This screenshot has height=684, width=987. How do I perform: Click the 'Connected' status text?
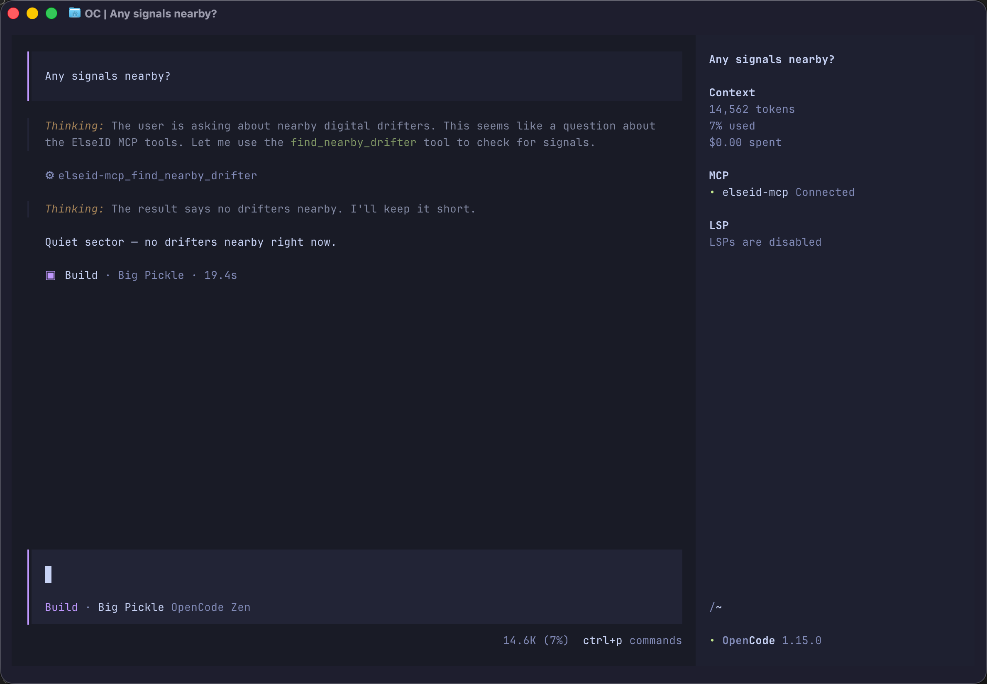point(825,193)
